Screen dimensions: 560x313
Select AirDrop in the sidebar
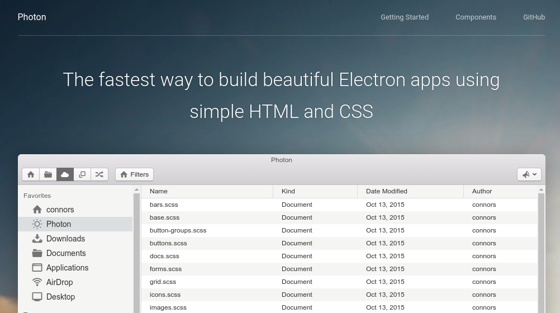[75, 282]
